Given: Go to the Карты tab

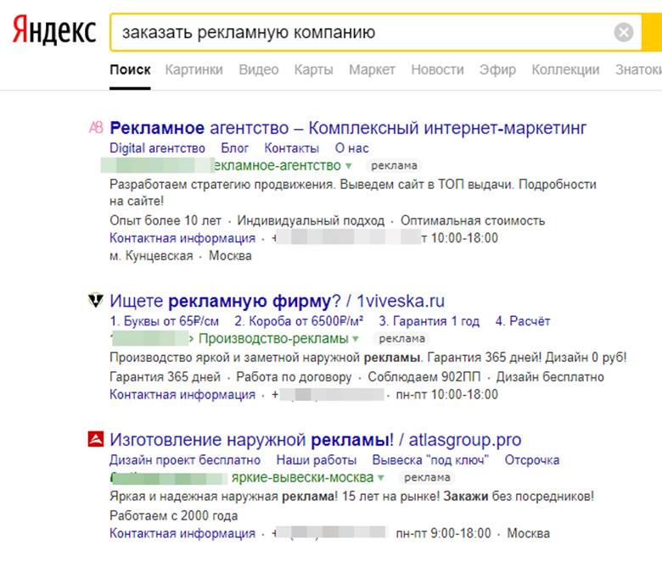Looking at the screenshot, I should (x=313, y=69).
